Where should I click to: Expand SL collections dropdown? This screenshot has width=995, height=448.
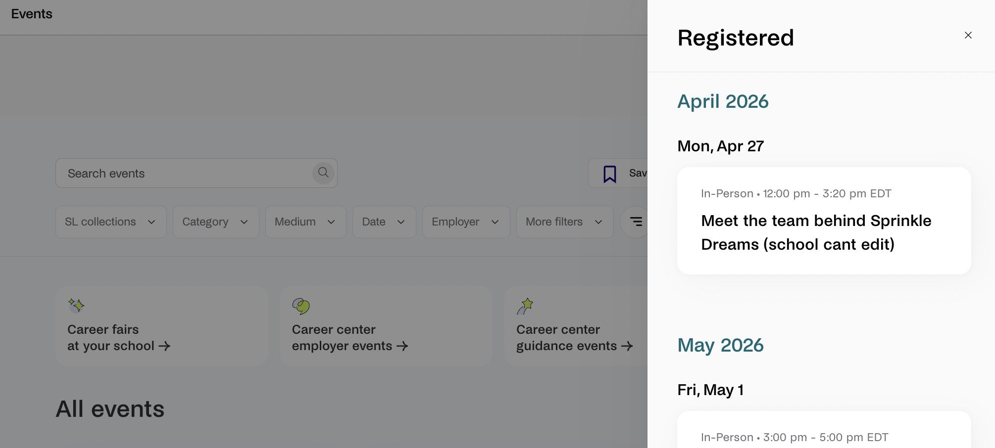point(111,222)
